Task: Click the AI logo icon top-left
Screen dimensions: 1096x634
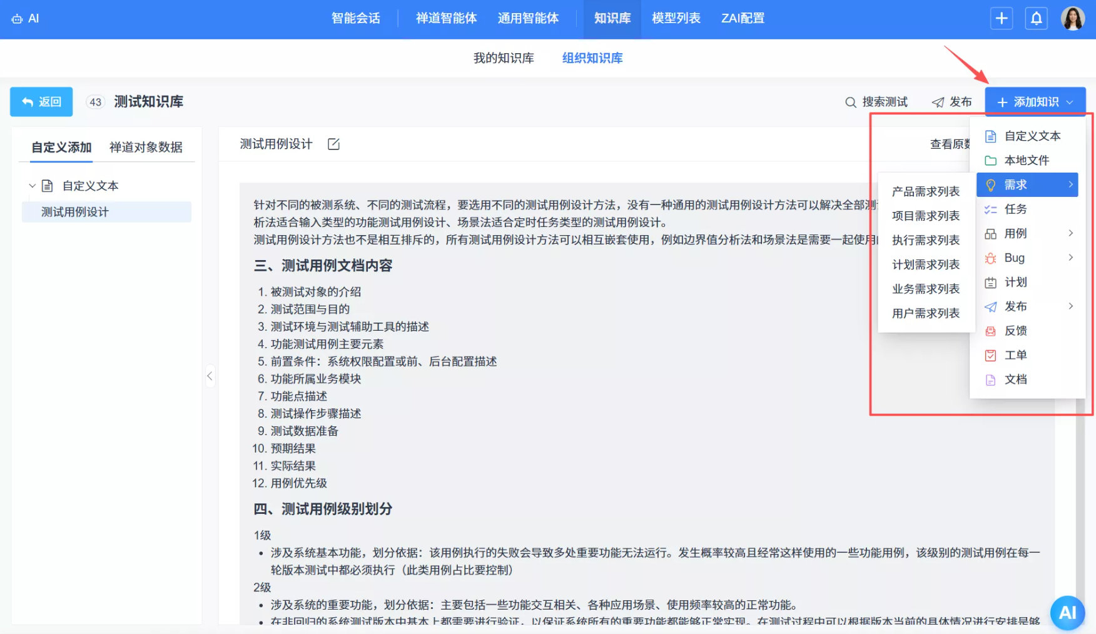Action: coord(17,18)
